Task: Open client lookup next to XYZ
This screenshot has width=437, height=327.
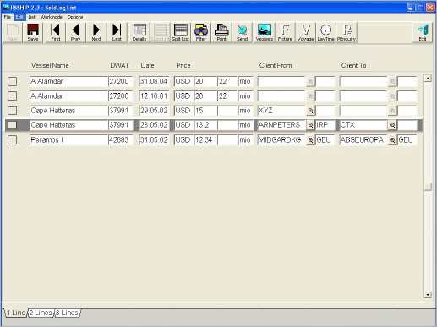Action: pos(310,111)
